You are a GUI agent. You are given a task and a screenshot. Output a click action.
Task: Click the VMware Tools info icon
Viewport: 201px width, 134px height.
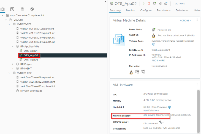154,44
